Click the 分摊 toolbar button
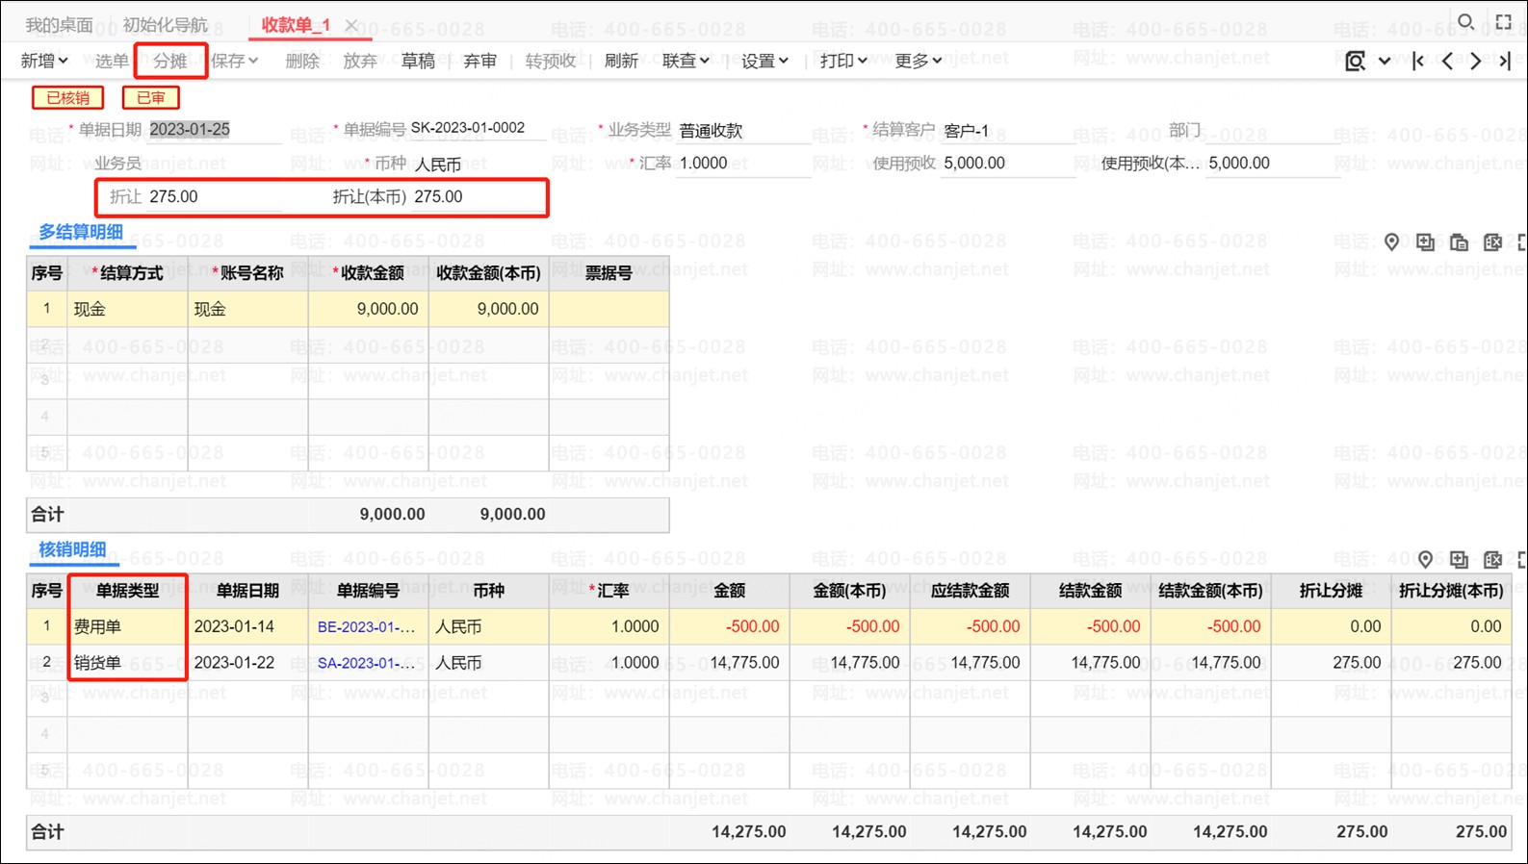The image size is (1528, 864). click(x=170, y=61)
